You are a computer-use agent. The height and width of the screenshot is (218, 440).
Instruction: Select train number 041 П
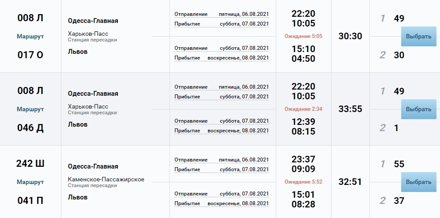pyautogui.click(x=30, y=200)
